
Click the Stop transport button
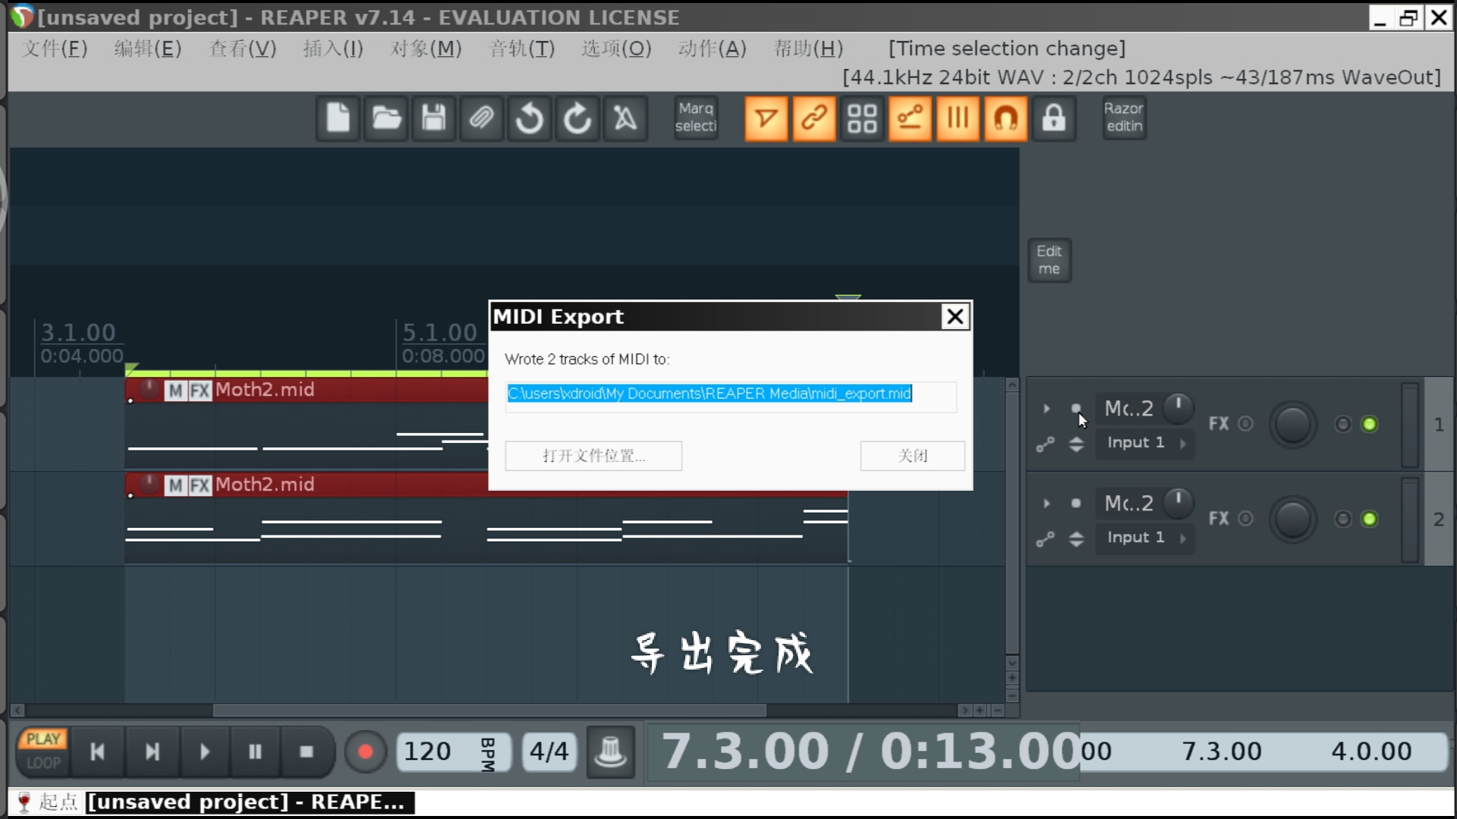(x=306, y=752)
